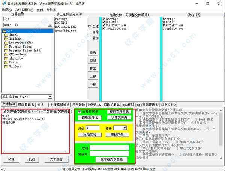
Task: Click the 重选 button
Action: point(93,53)
